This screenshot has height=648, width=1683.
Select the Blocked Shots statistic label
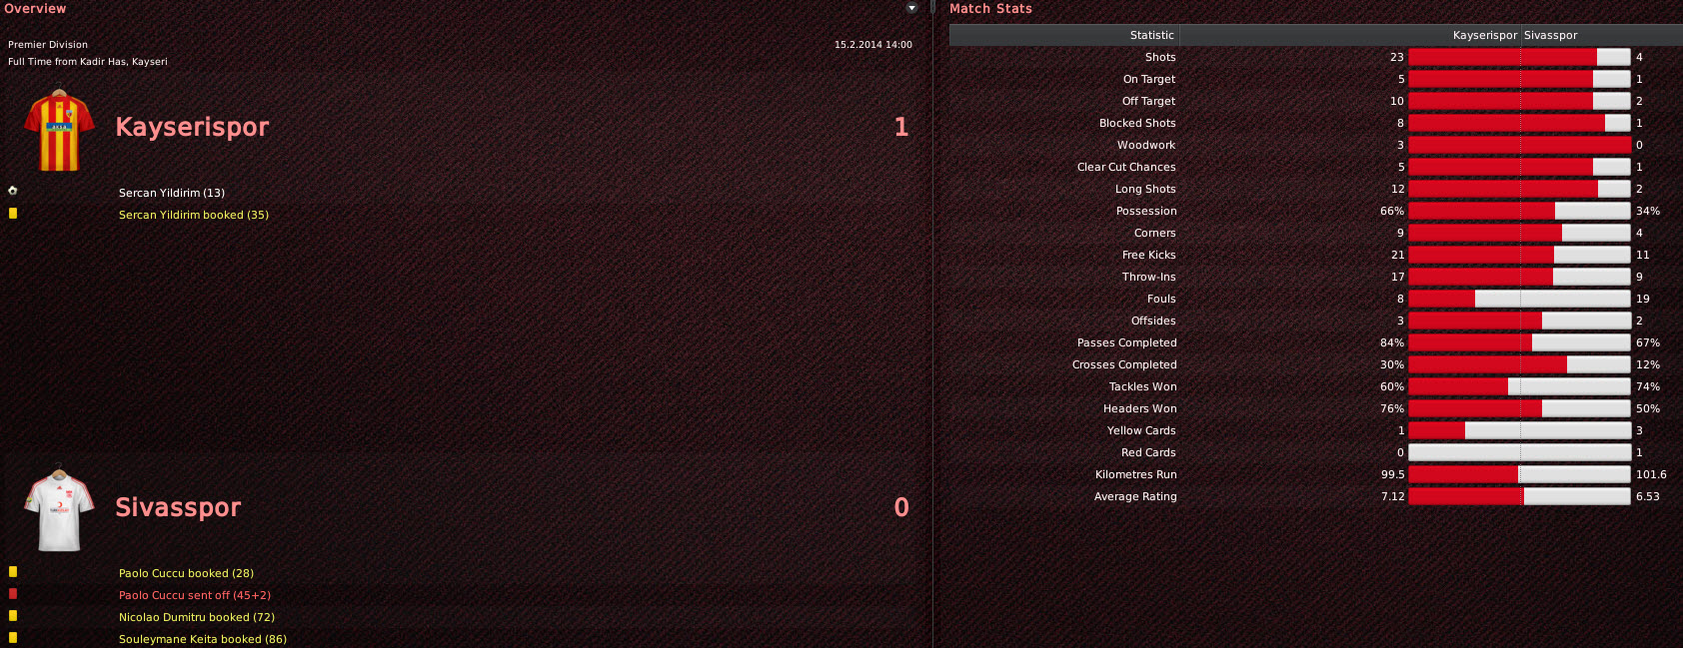pos(1137,123)
